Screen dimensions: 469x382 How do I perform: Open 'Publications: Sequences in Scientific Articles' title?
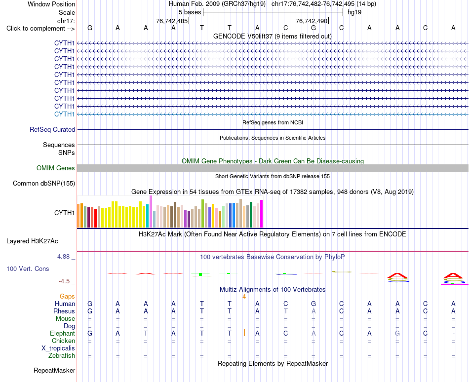pyautogui.click(x=273, y=138)
